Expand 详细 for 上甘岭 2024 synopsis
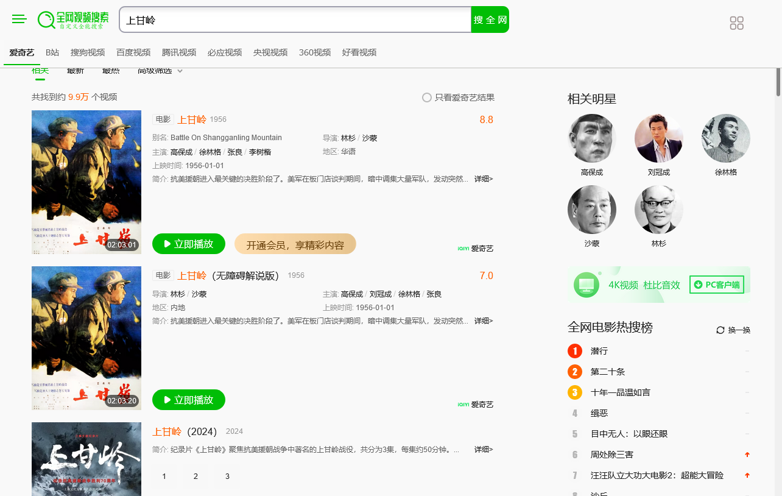 pyautogui.click(x=484, y=450)
